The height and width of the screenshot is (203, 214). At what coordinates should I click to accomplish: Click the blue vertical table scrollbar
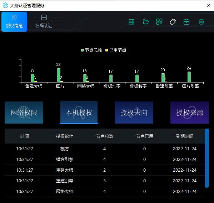tap(207, 158)
